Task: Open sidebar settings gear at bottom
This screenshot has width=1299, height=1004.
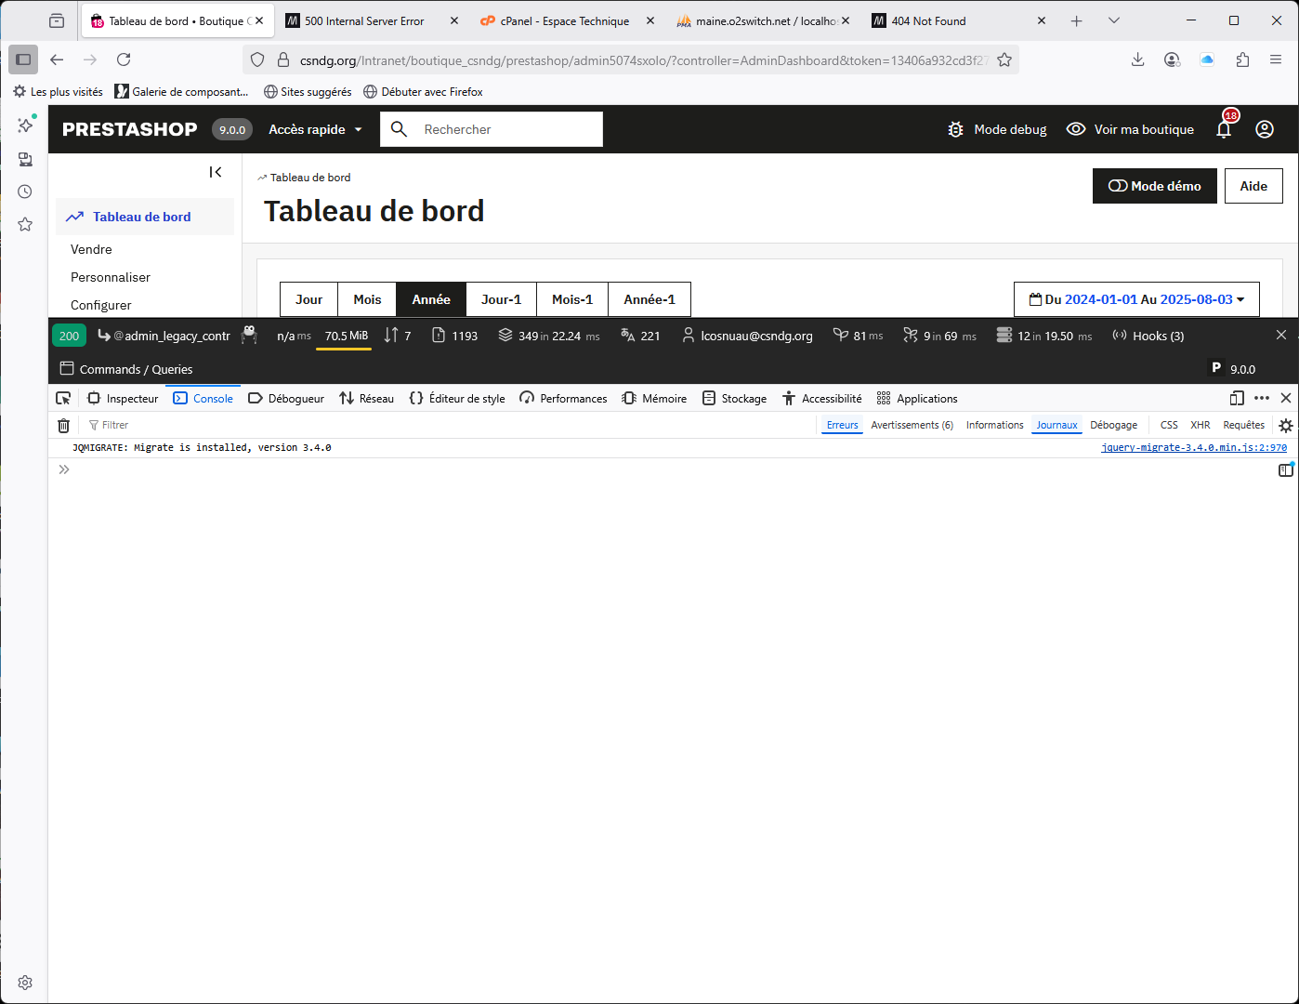Action: pyautogui.click(x=25, y=983)
